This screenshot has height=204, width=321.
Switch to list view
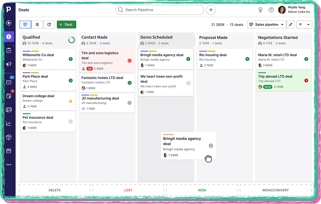click(37, 25)
